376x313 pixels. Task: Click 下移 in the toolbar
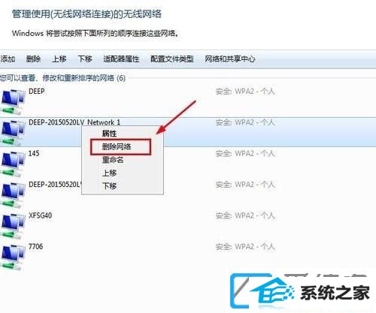click(85, 59)
